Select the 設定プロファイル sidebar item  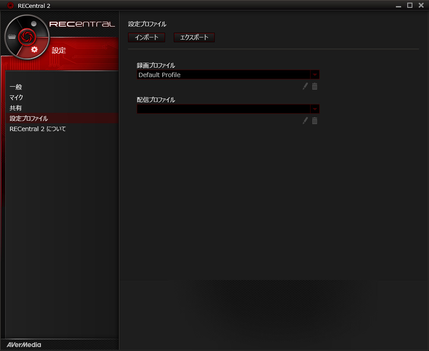[62, 118]
